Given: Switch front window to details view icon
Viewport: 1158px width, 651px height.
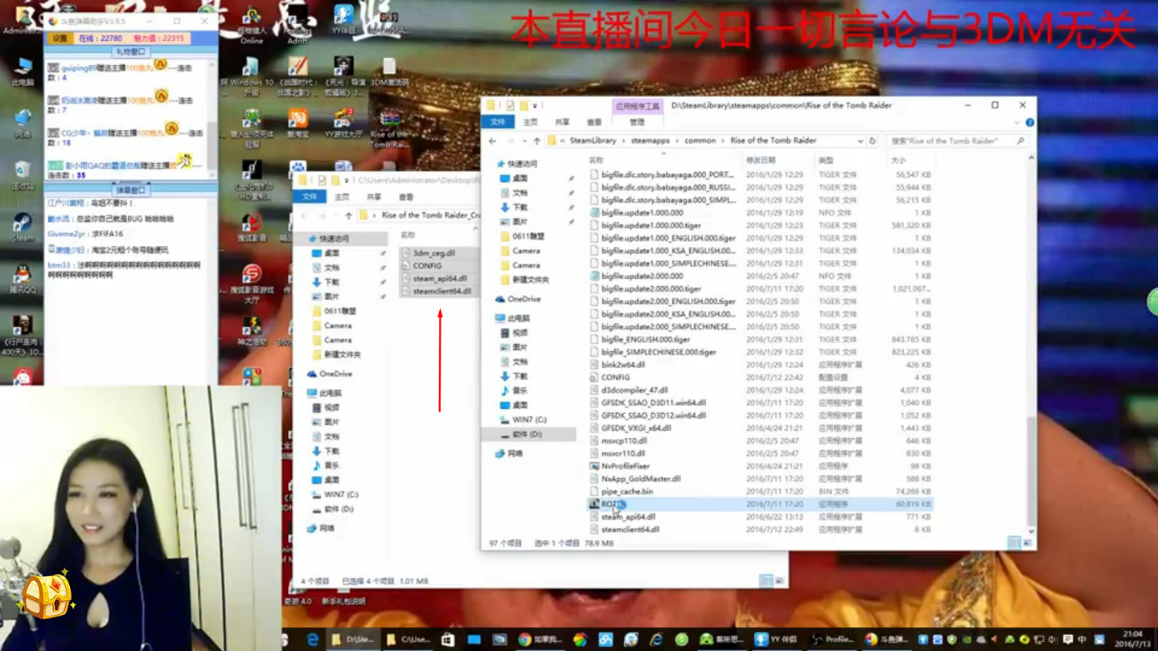Looking at the screenshot, I should [x=1014, y=543].
